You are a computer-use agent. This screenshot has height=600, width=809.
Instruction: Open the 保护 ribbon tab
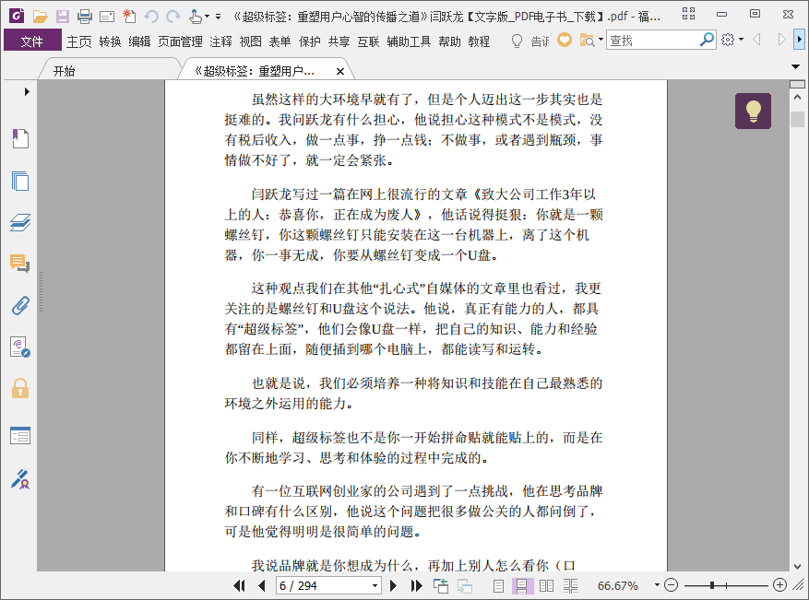[x=309, y=41]
